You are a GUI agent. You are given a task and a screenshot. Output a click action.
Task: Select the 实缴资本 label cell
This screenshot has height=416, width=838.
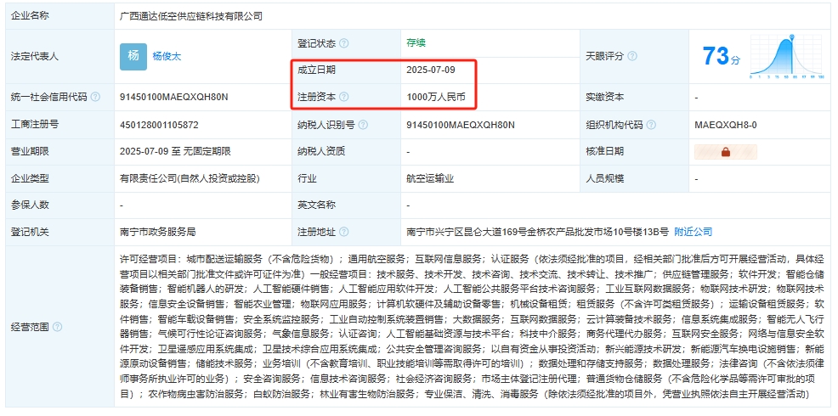pyautogui.click(x=634, y=97)
